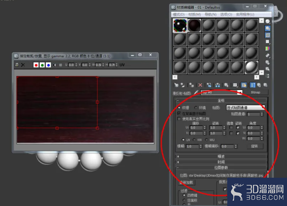Collapse the 位图参数 rollout

pos(221,168)
